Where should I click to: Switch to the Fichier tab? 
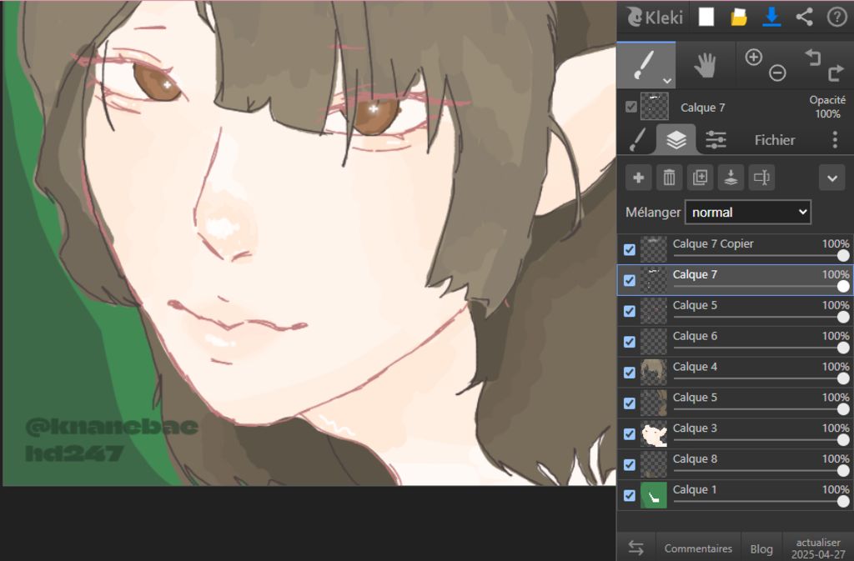point(775,140)
